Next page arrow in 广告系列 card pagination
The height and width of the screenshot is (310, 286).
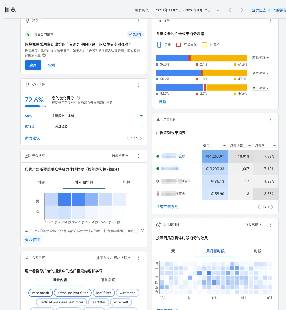272,207
